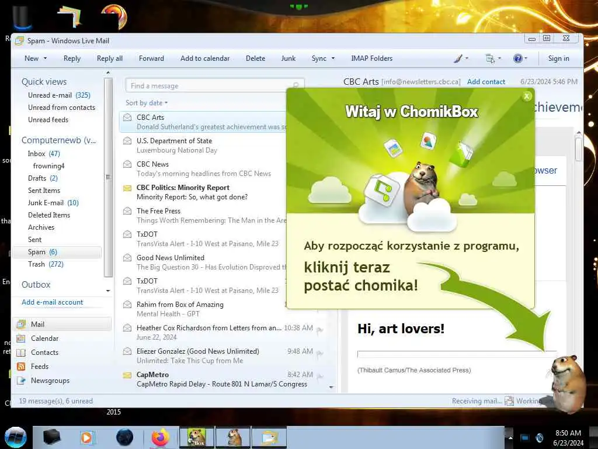Select Unread e-mail quick view

pyautogui.click(x=59, y=95)
